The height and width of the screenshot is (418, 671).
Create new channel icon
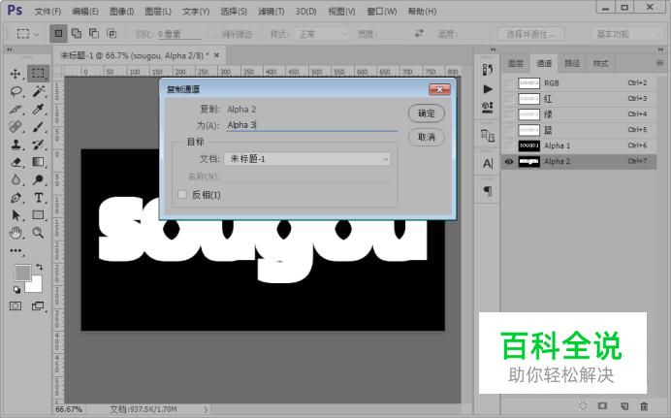(624, 405)
